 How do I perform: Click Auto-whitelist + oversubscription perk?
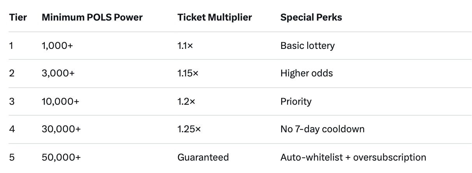[x=353, y=157]
